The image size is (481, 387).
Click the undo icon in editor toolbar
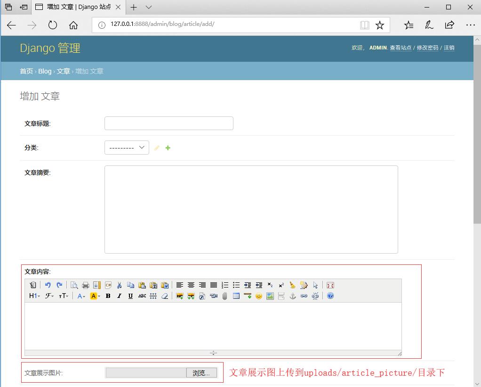coord(48,285)
